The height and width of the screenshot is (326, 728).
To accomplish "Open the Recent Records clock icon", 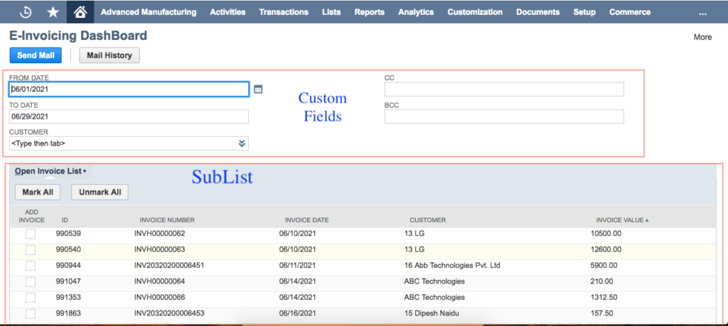I will [26, 12].
